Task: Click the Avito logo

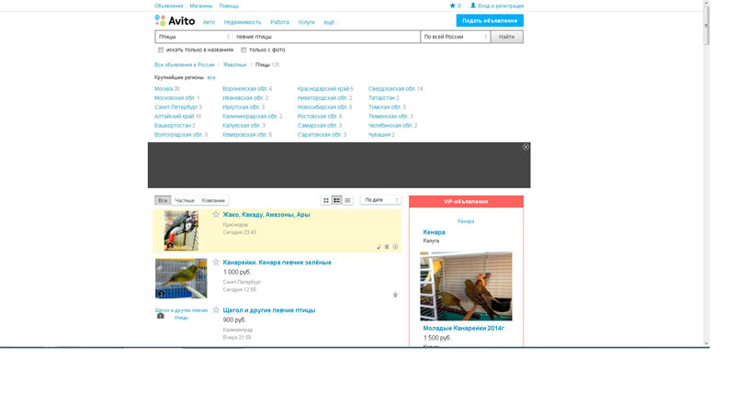Action: 175,20
